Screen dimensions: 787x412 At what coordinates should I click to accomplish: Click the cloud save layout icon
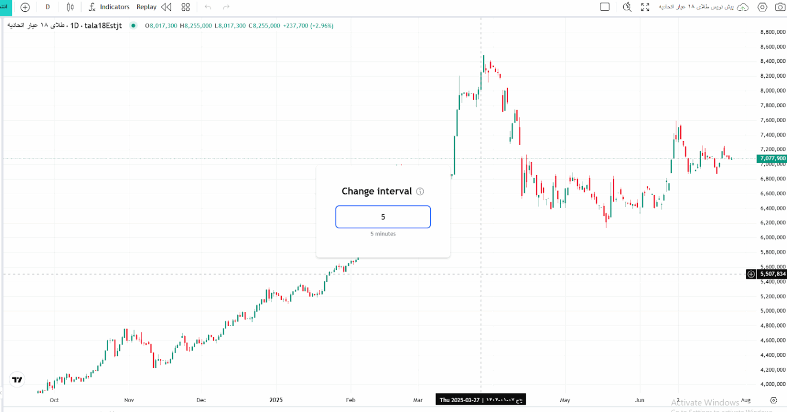(743, 7)
